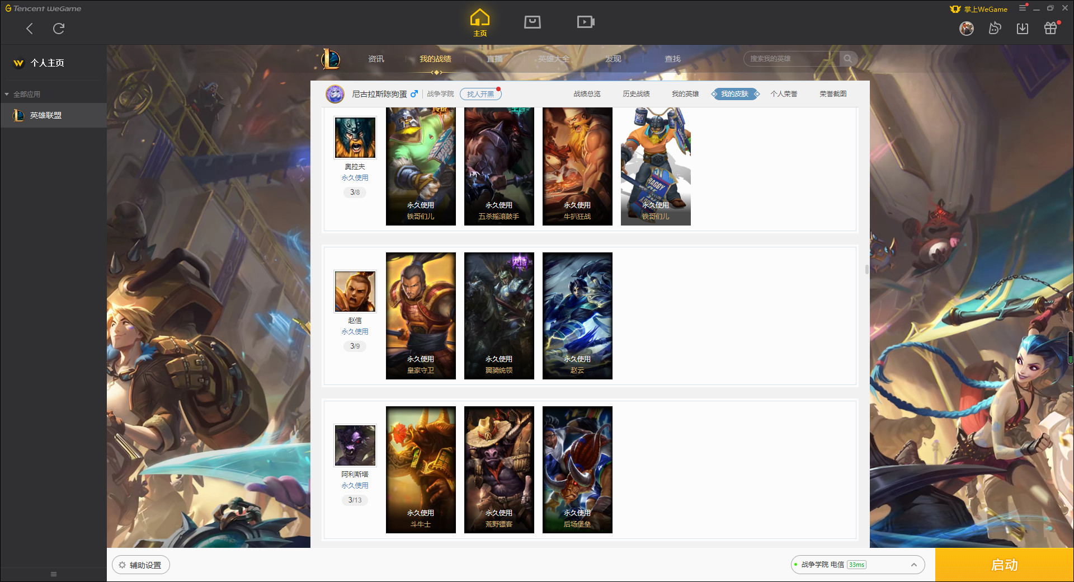Open the 赵云 skin card
The image size is (1074, 582).
577,316
